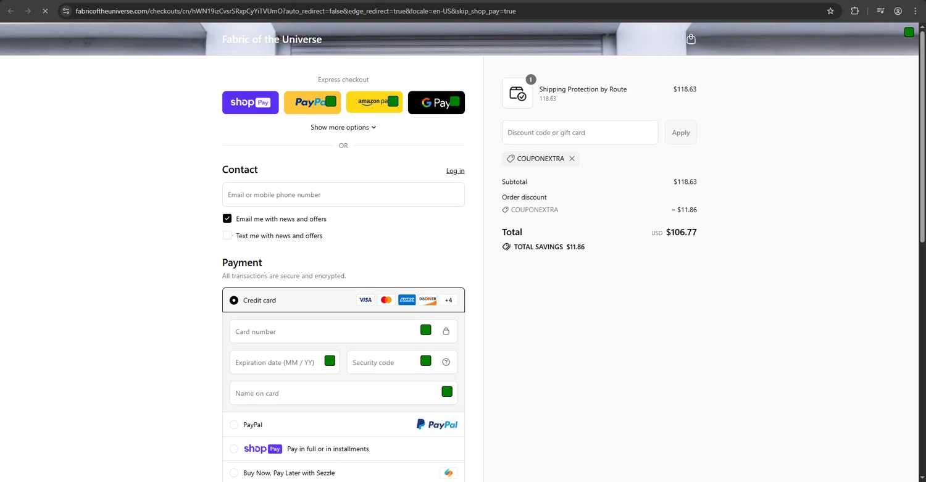Click the Subtotal $118.63 value
The height and width of the screenshot is (482, 926).
tap(685, 182)
